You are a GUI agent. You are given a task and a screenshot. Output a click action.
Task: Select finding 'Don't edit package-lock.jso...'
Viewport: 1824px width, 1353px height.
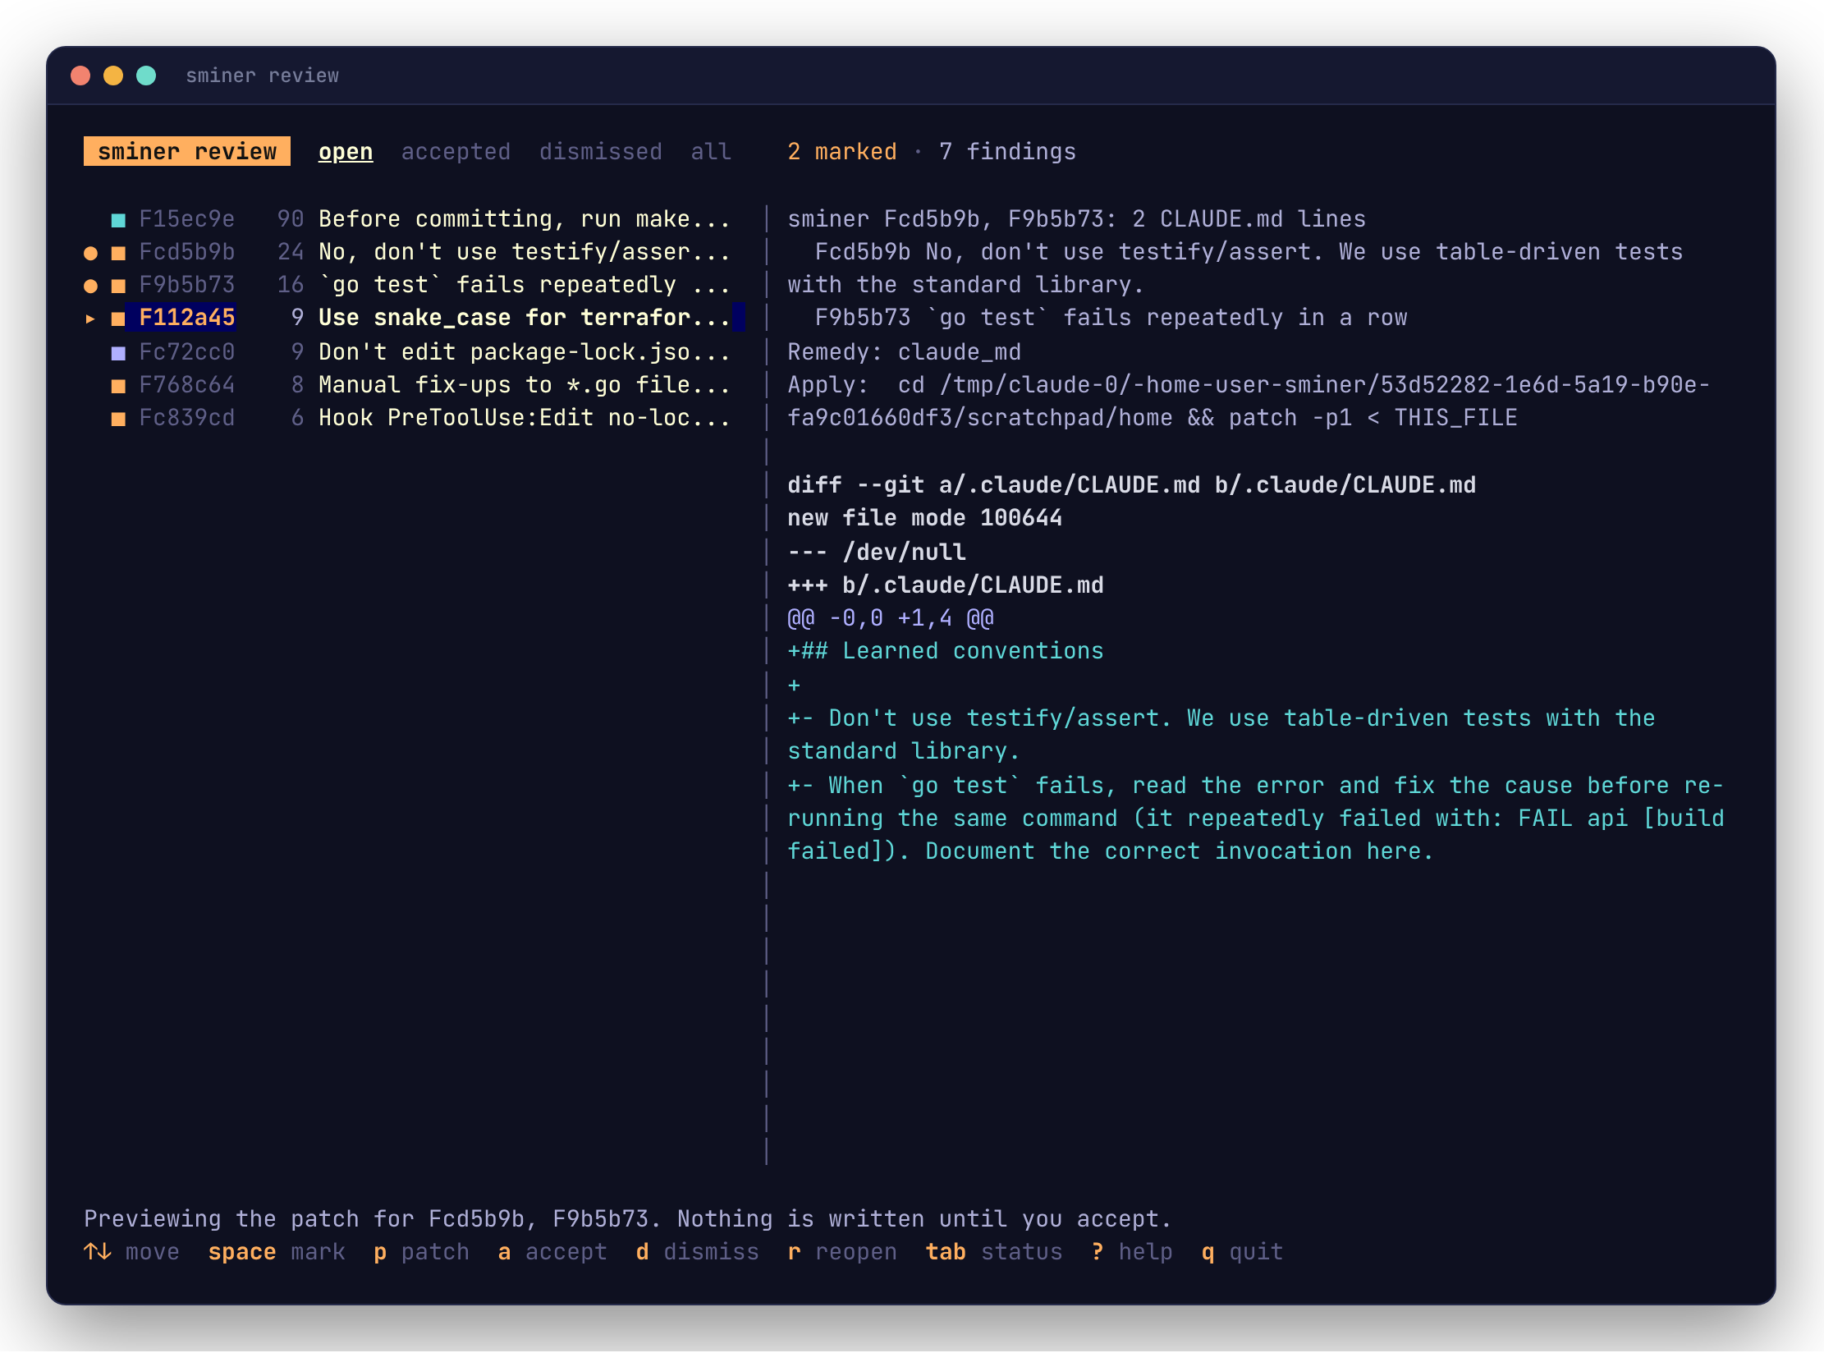coord(524,352)
